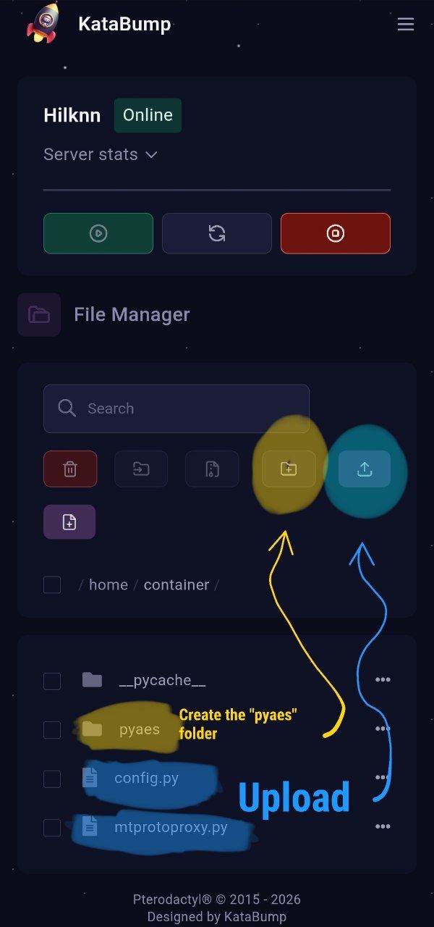The image size is (434, 927).
Task: Click the create new folder icon
Action: tap(289, 469)
